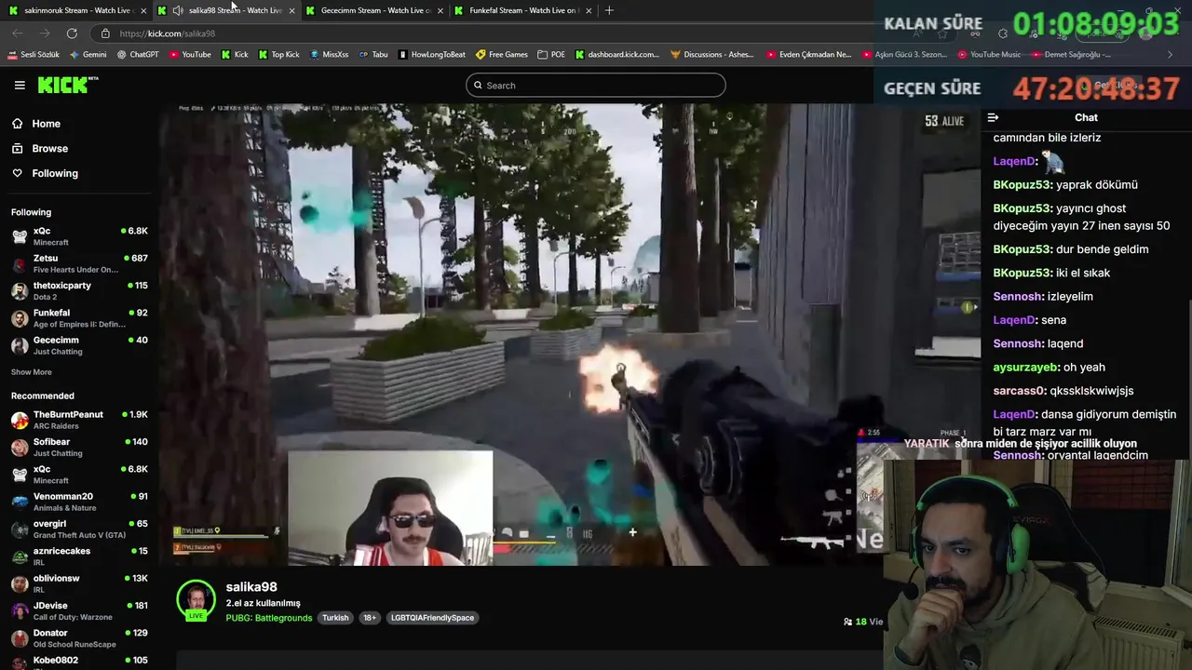1192x670 pixels.
Task: Go back in browser history
Action: tap(18, 33)
